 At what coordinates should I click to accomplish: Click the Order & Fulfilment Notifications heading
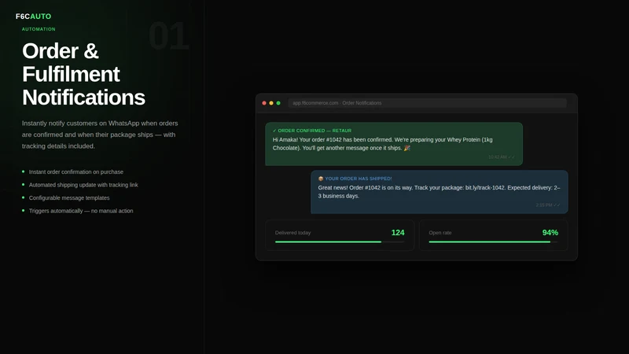pos(83,74)
